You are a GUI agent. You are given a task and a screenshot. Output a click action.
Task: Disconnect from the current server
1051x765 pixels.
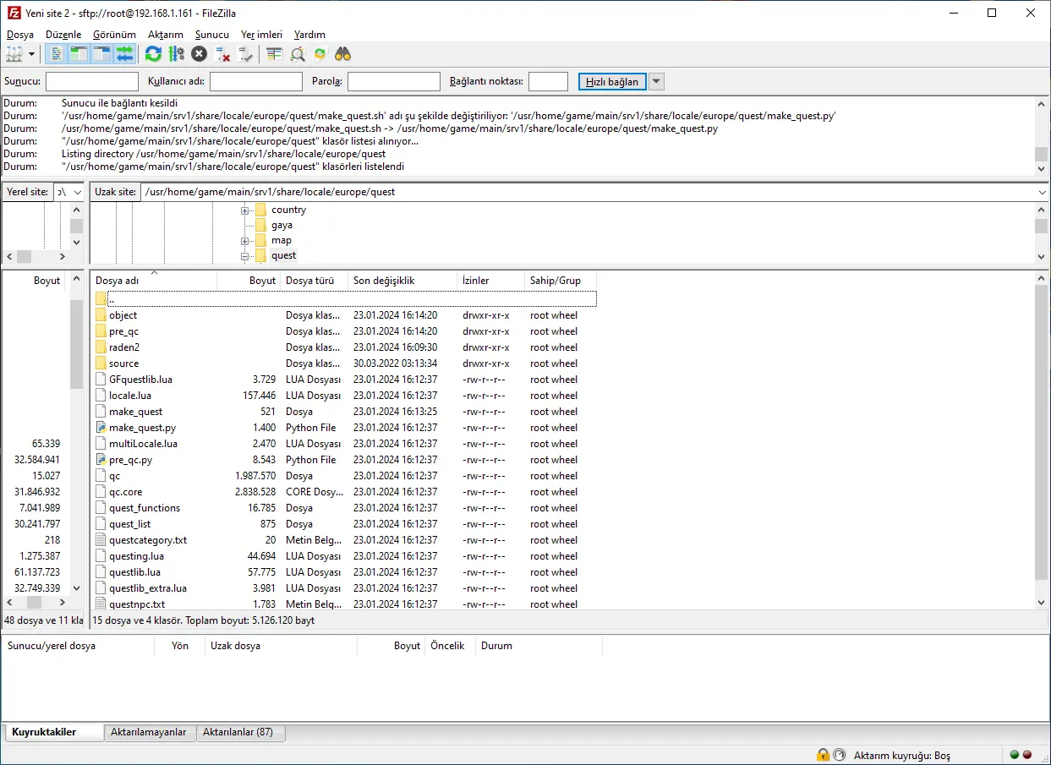[x=222, y=54]
